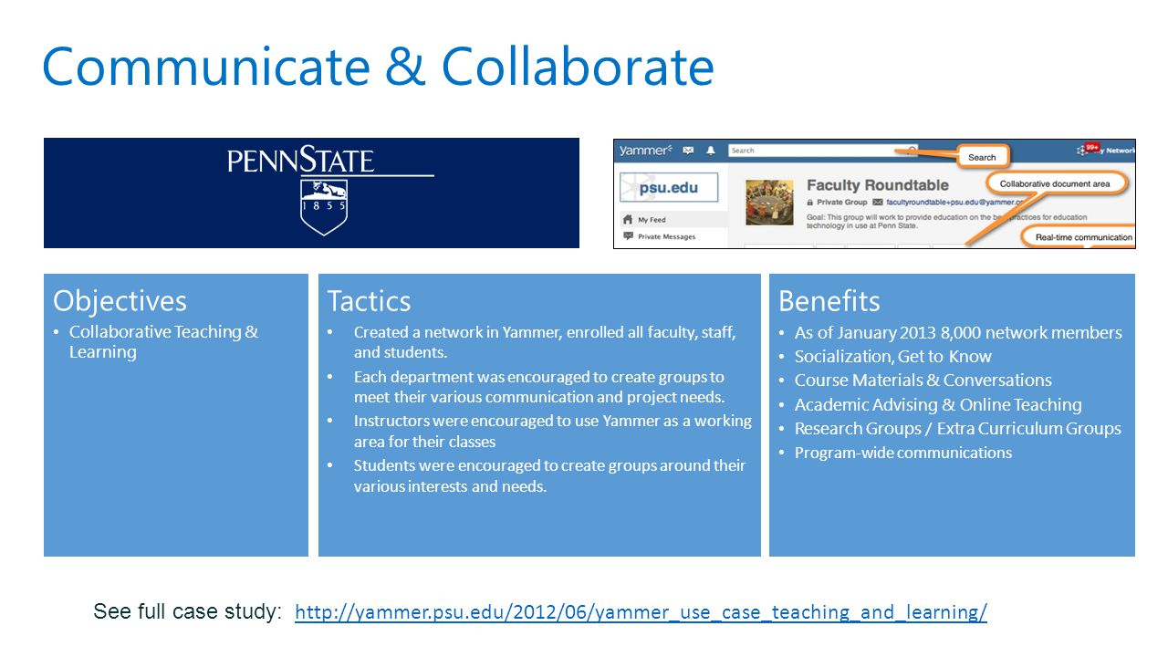Click the 'Course Materials & Conversations' bullet

tap(923, 381)
